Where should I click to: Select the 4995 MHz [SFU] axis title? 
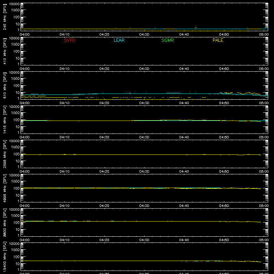tap(4, 188)
